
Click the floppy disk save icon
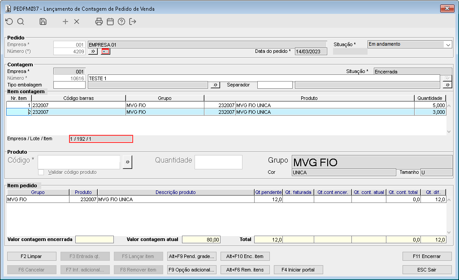coord(43,22)
